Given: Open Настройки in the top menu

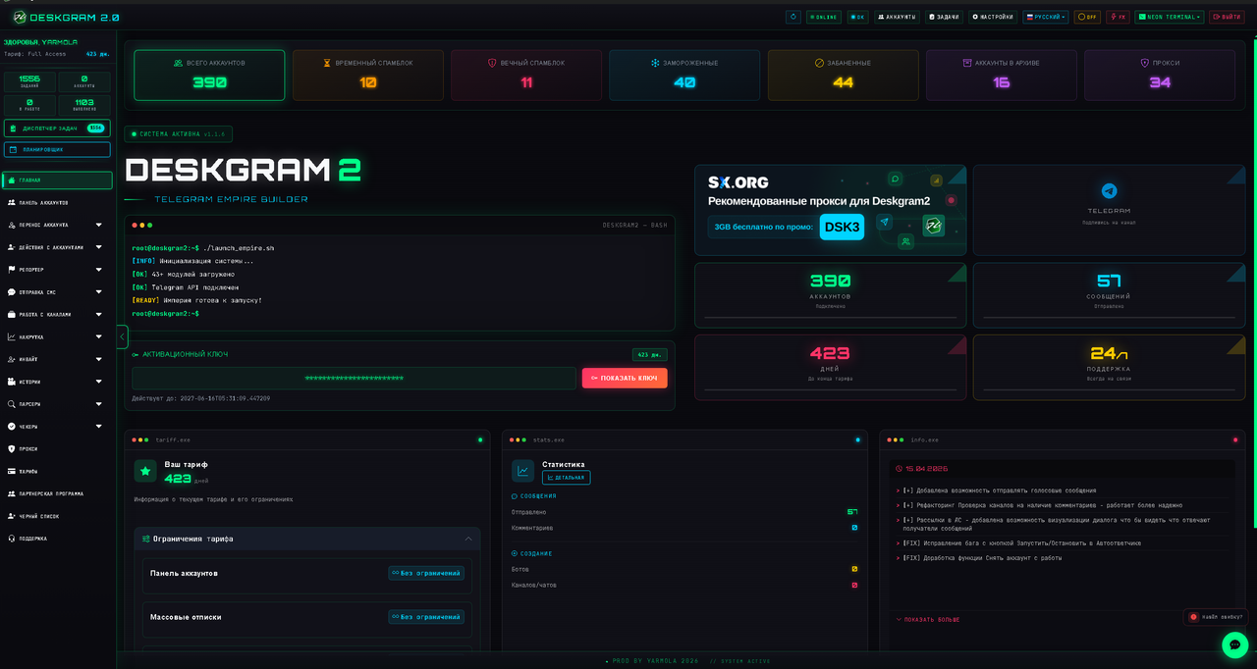Looking at the screenshot, I should coord(993,17).
